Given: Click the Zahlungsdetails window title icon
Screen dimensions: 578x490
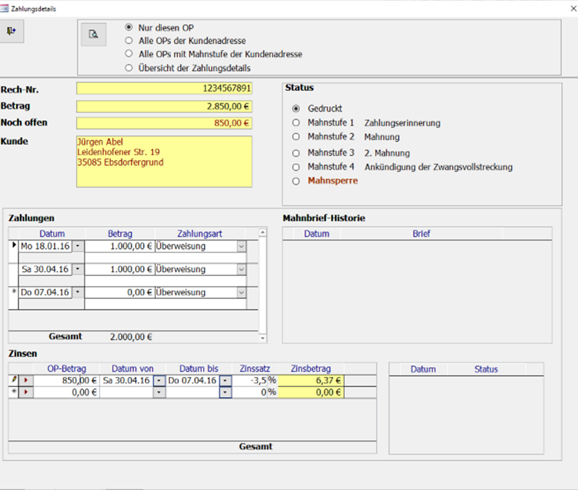Looking at the screenshot, I should click(5, 9).
